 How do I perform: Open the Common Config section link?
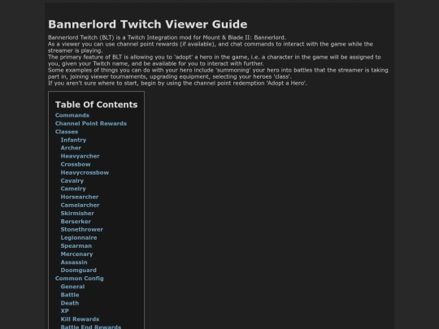coord(79,279)
